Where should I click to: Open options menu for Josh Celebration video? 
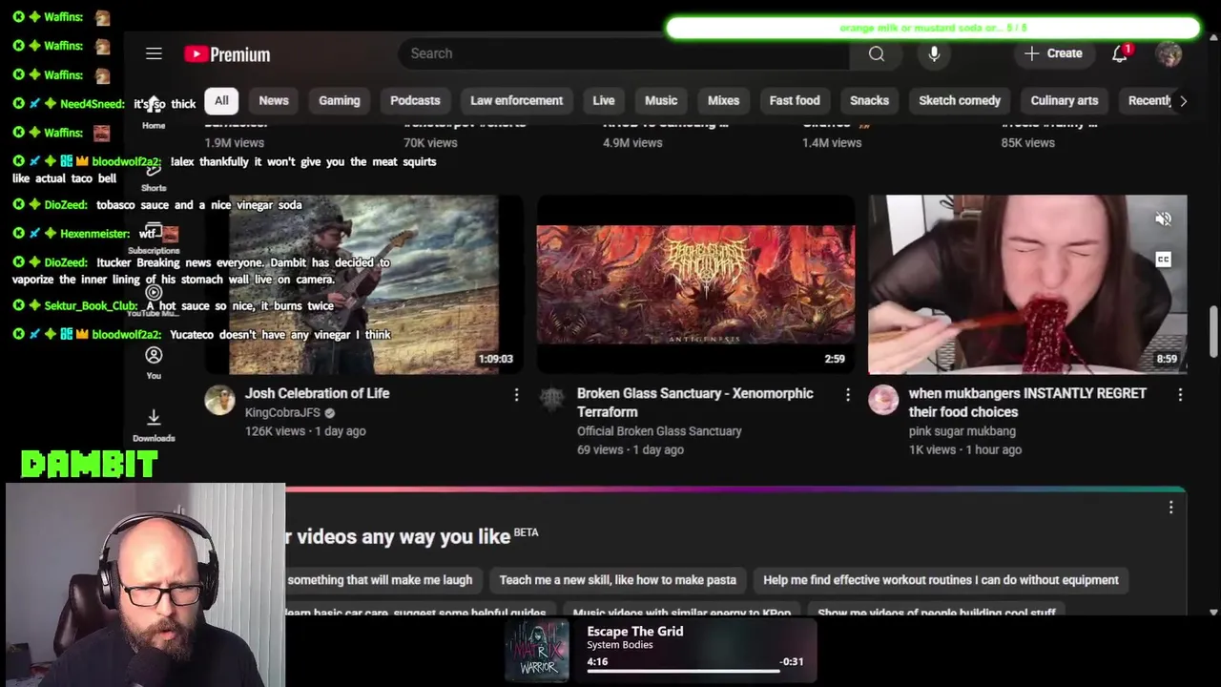[x=516, y=394]
